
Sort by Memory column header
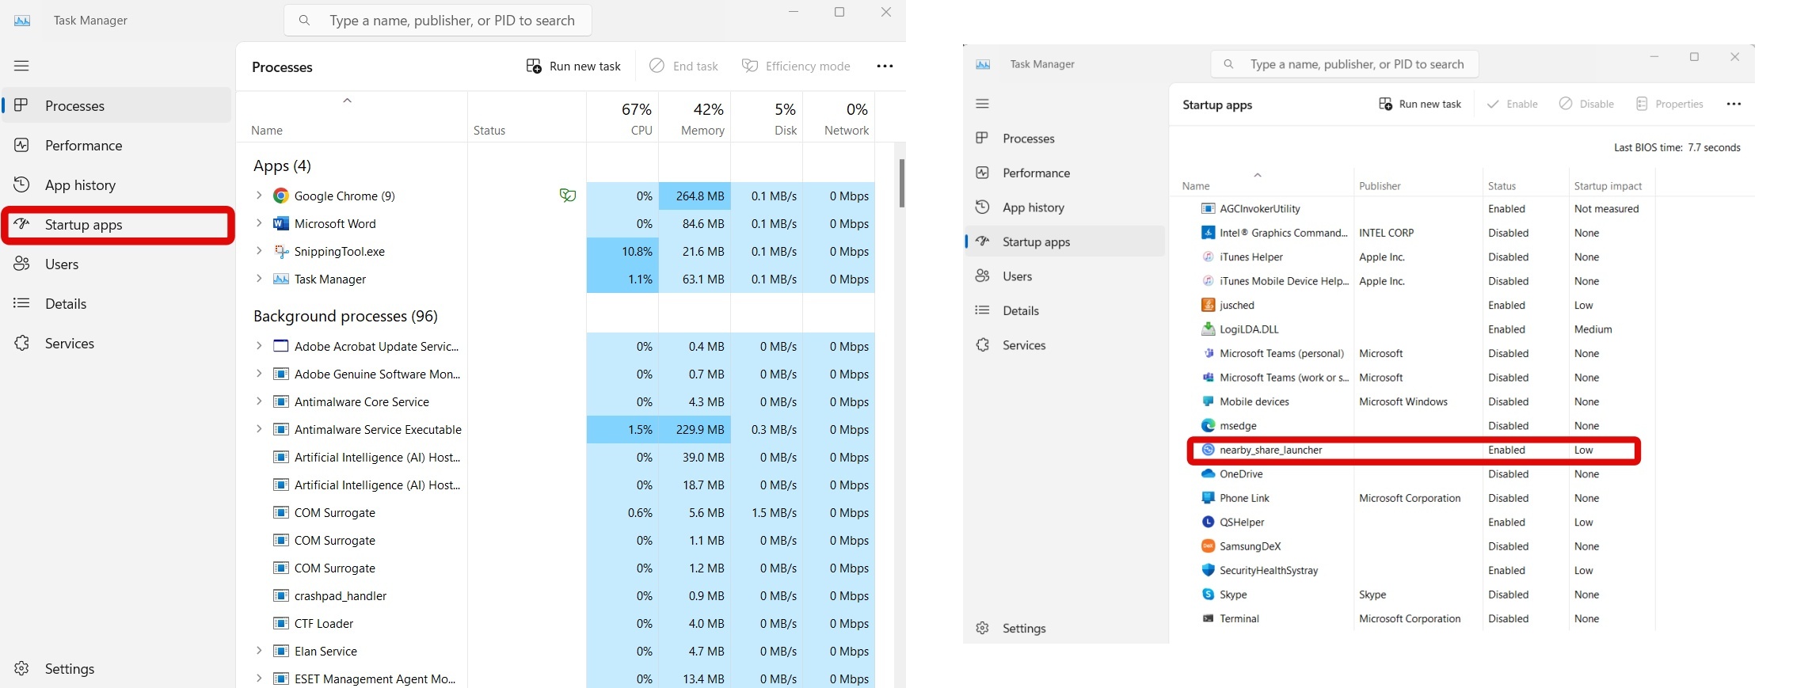click(x=695, y=118)
